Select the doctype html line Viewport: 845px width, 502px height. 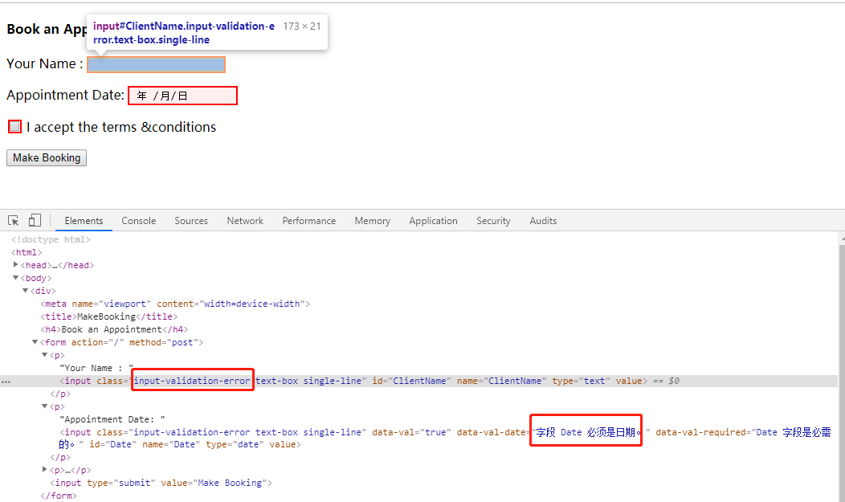point(51,239)
